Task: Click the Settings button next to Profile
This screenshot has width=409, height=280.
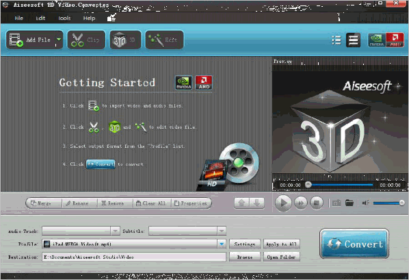Action: (x=245, y=244)
